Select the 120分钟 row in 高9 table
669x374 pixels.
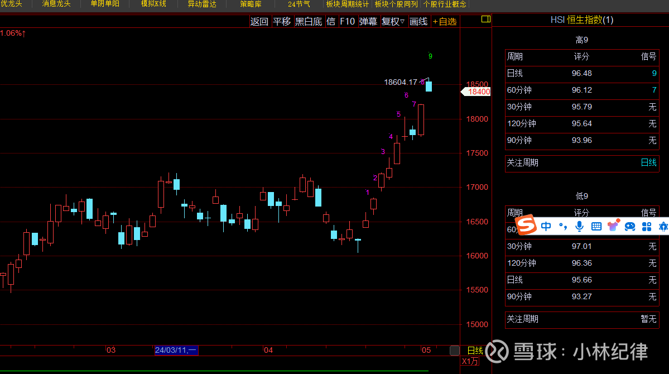pos(581,124)
